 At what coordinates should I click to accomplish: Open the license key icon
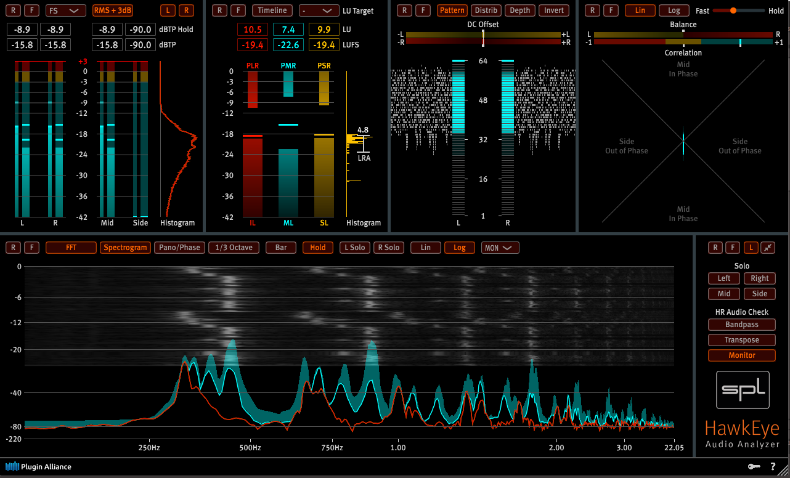tap(754, 467)
